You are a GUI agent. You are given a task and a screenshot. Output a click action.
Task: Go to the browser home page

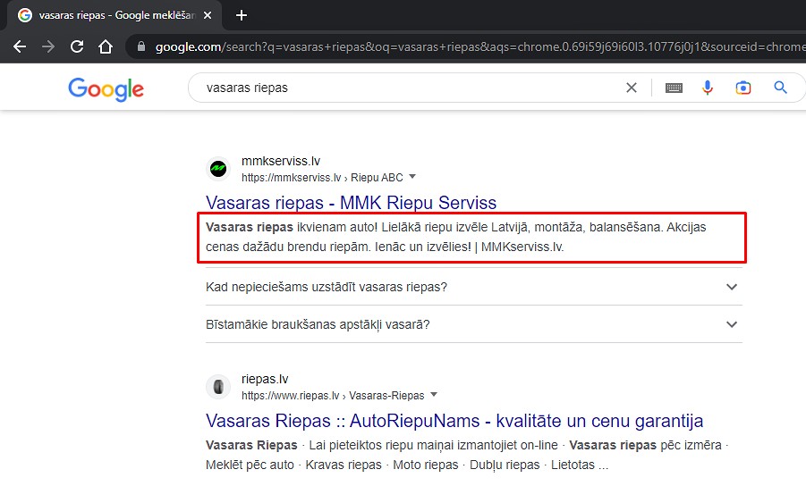coord(106,46)
